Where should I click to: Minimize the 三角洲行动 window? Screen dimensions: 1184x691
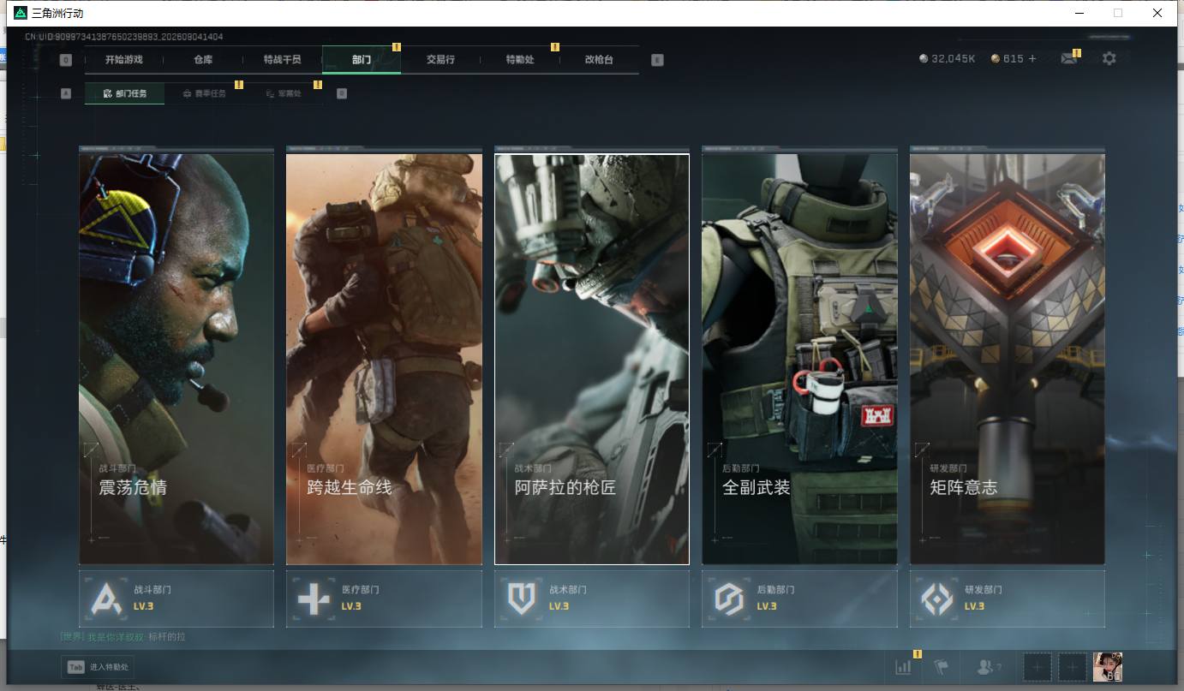(1079, 13)
